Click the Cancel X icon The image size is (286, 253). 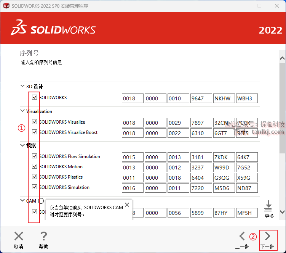(x=19, y=236)
